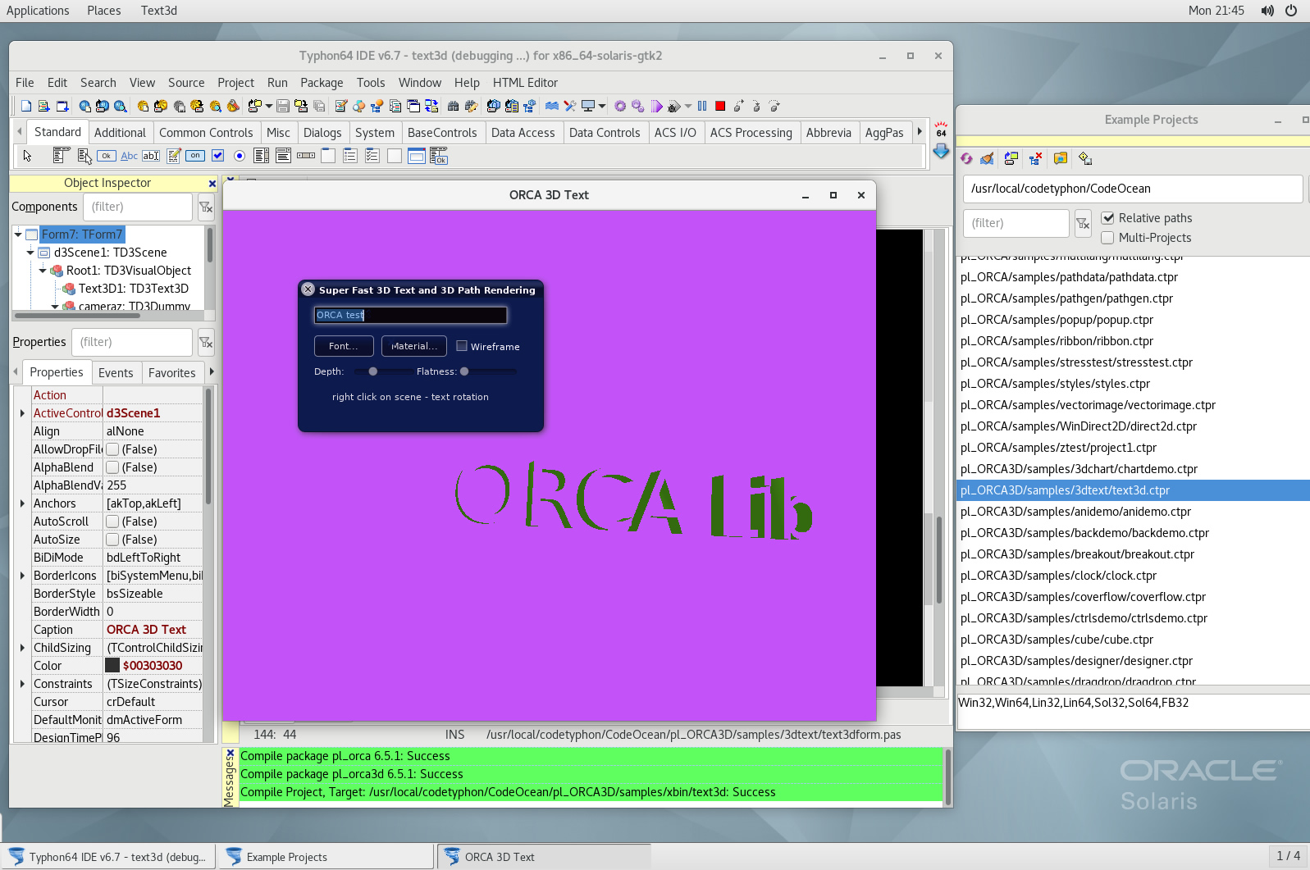Expand the Constraints property
Screen dimensions: 1310x870
tap(22, 684)
